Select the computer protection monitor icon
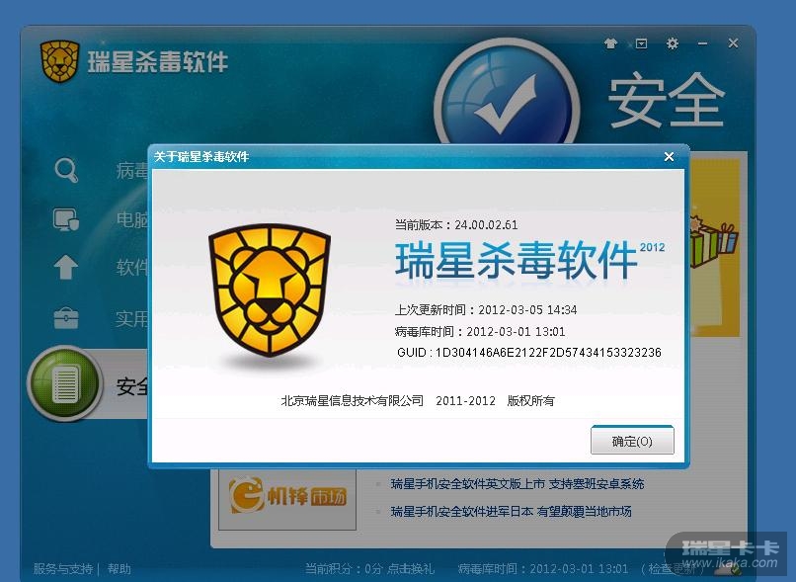 tap(66, 219)
